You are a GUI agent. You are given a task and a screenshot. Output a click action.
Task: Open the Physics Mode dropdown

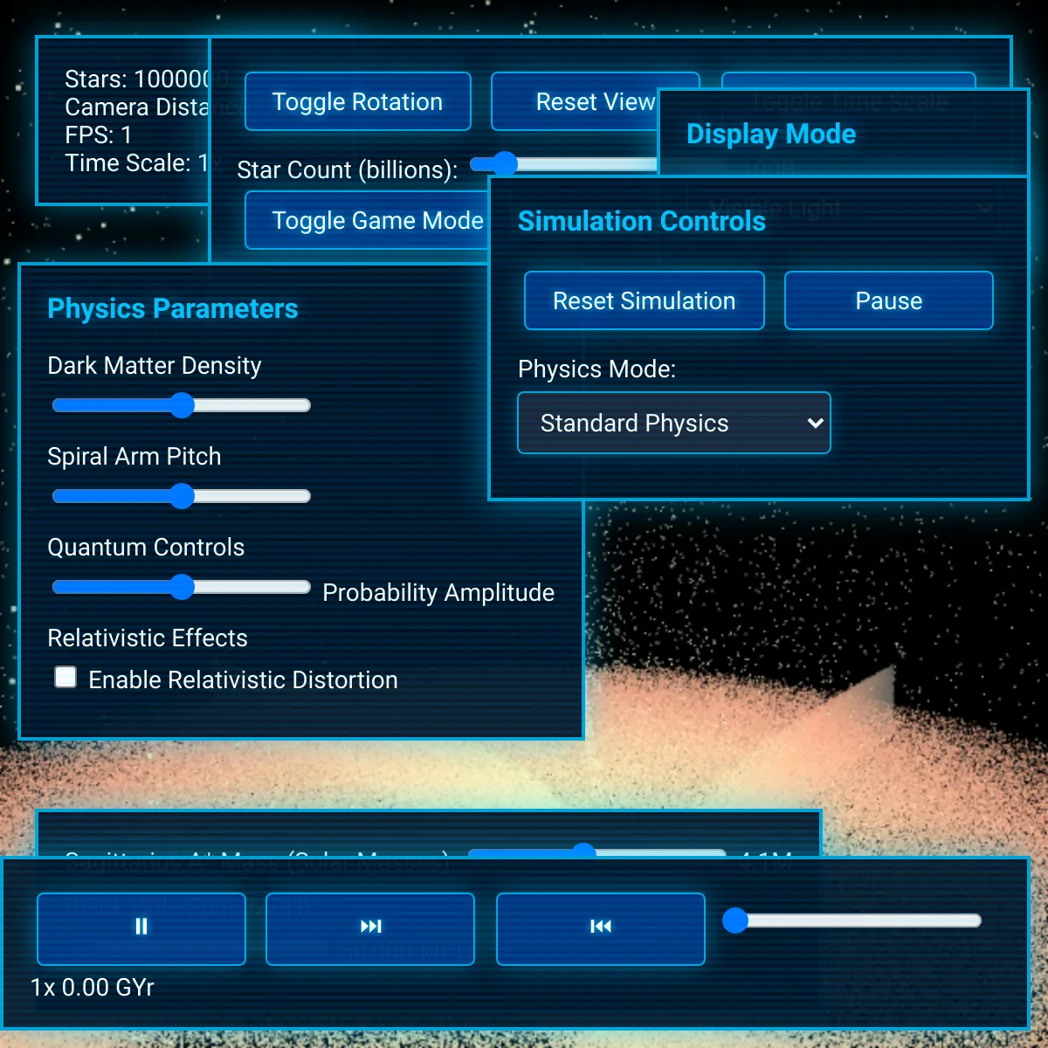[673, 423]
